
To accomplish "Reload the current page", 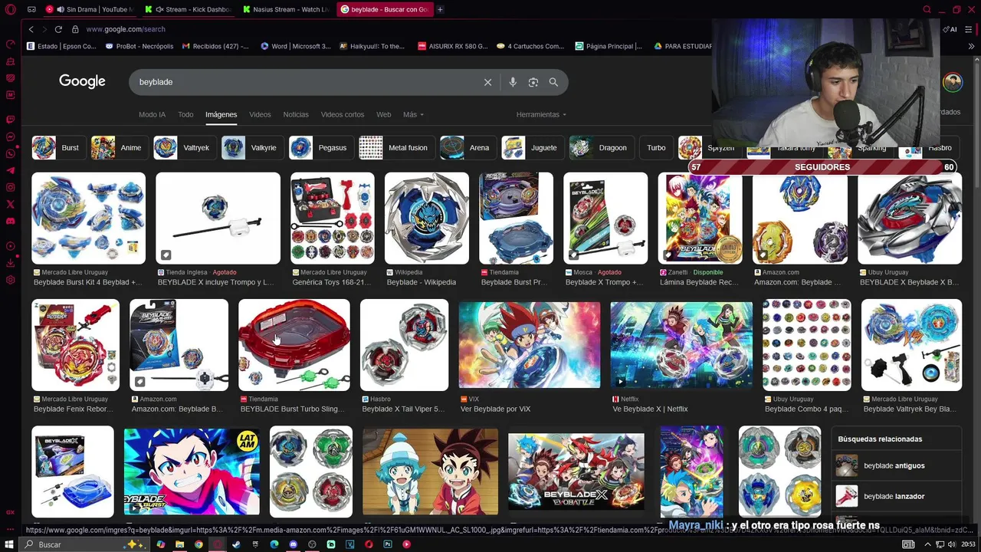I will (58, 29).
